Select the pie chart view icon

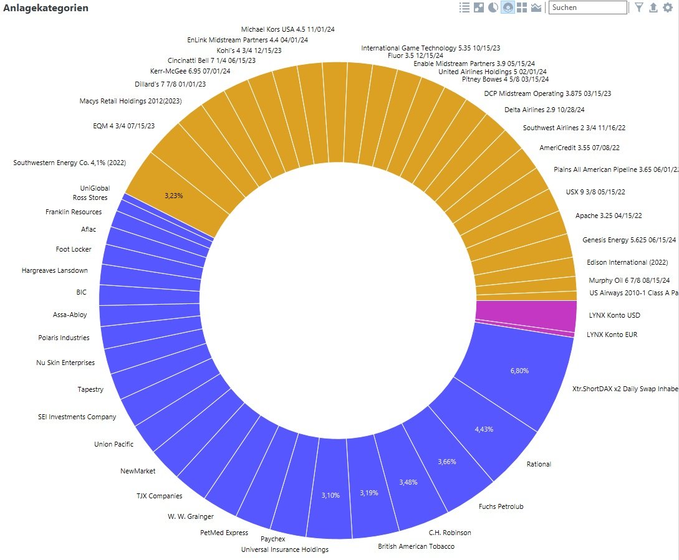[493, 7]
